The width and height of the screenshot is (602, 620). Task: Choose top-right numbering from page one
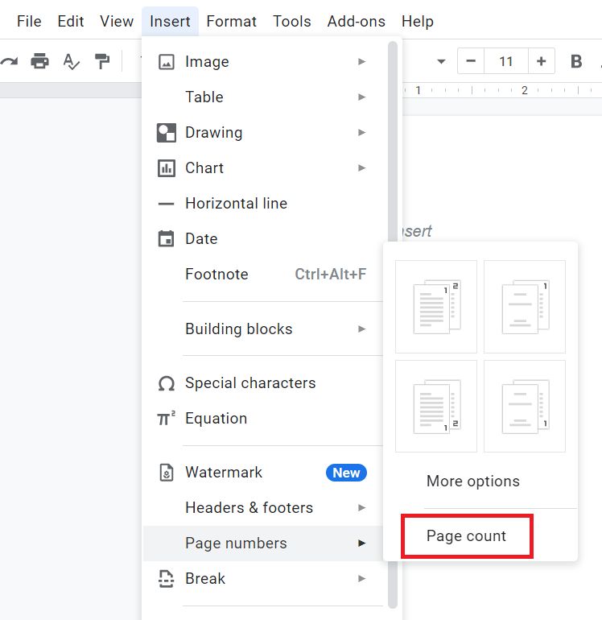coord(436,307)
